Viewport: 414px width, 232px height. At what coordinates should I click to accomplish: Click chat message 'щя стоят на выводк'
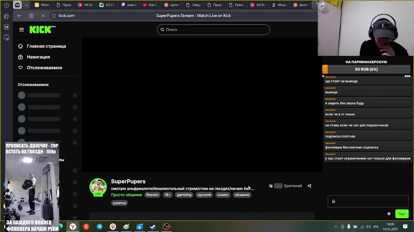[341, 81]
